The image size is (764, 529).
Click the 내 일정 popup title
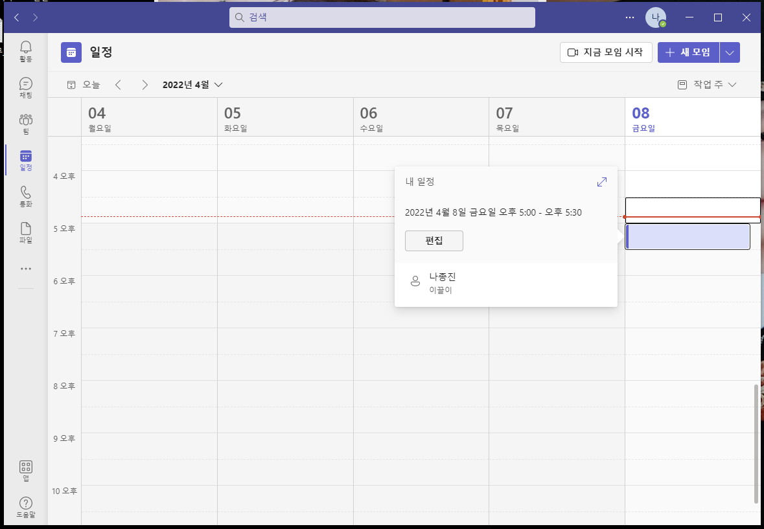[419, 182]
